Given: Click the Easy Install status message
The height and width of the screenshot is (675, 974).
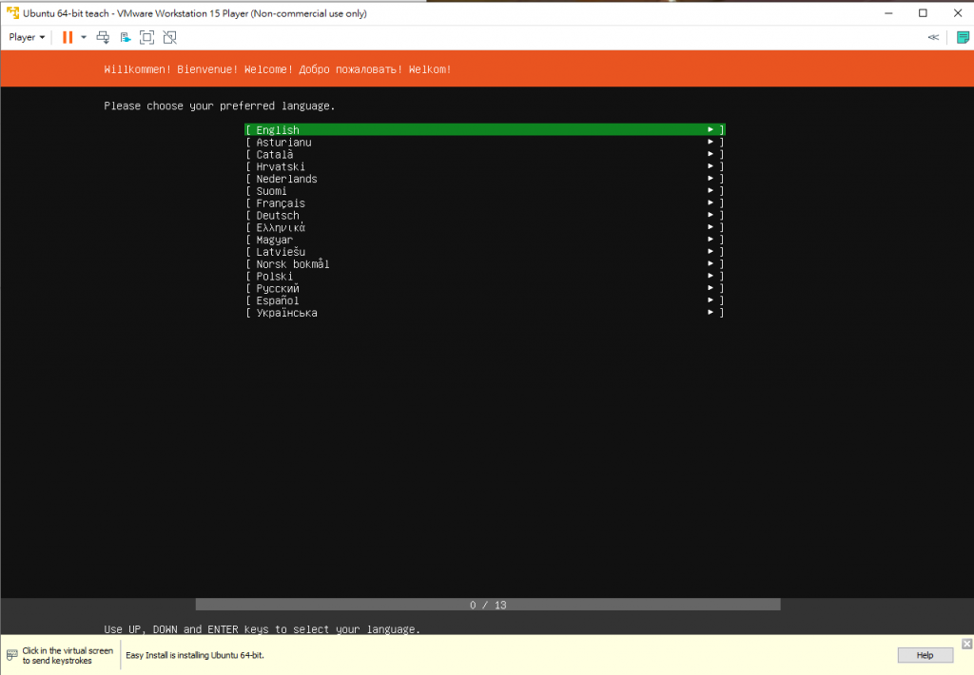Looking at the screenshot, I should point(194,655).
